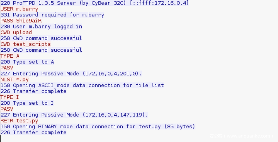
Task: Select the PASS Shie9aiR command line
Action: tap(21, 21)
